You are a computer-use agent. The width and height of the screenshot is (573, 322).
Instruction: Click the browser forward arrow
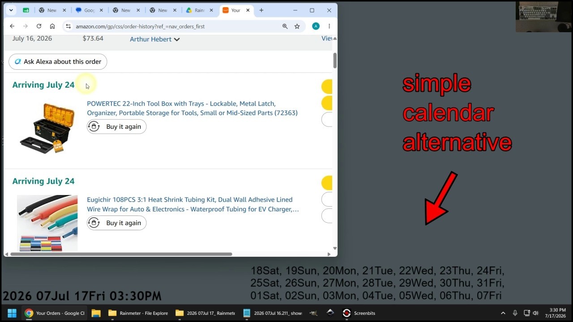[x=26, y=26]
